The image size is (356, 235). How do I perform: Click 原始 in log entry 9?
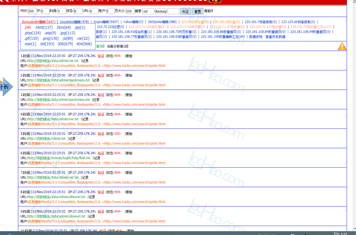point(129,212)
